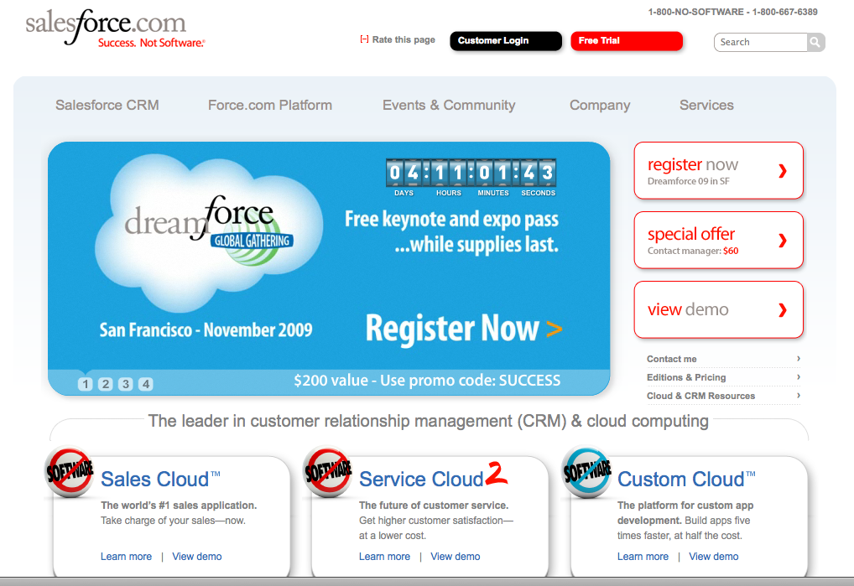Viewport: 854px width, 586px height.
Task: Click the red chevron on register now card
Action: pyautogui.click(x=783, y=171)
